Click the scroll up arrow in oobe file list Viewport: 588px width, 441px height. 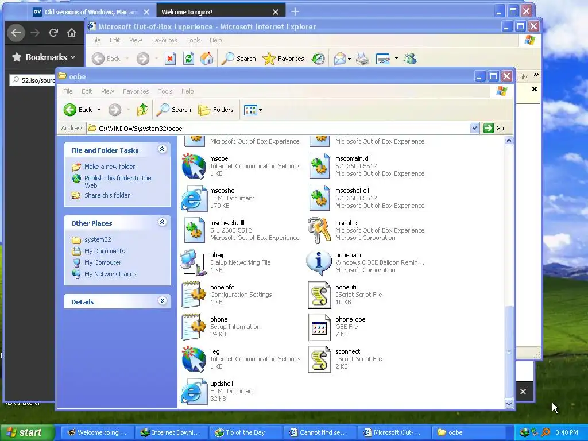(x=509, y=141)
